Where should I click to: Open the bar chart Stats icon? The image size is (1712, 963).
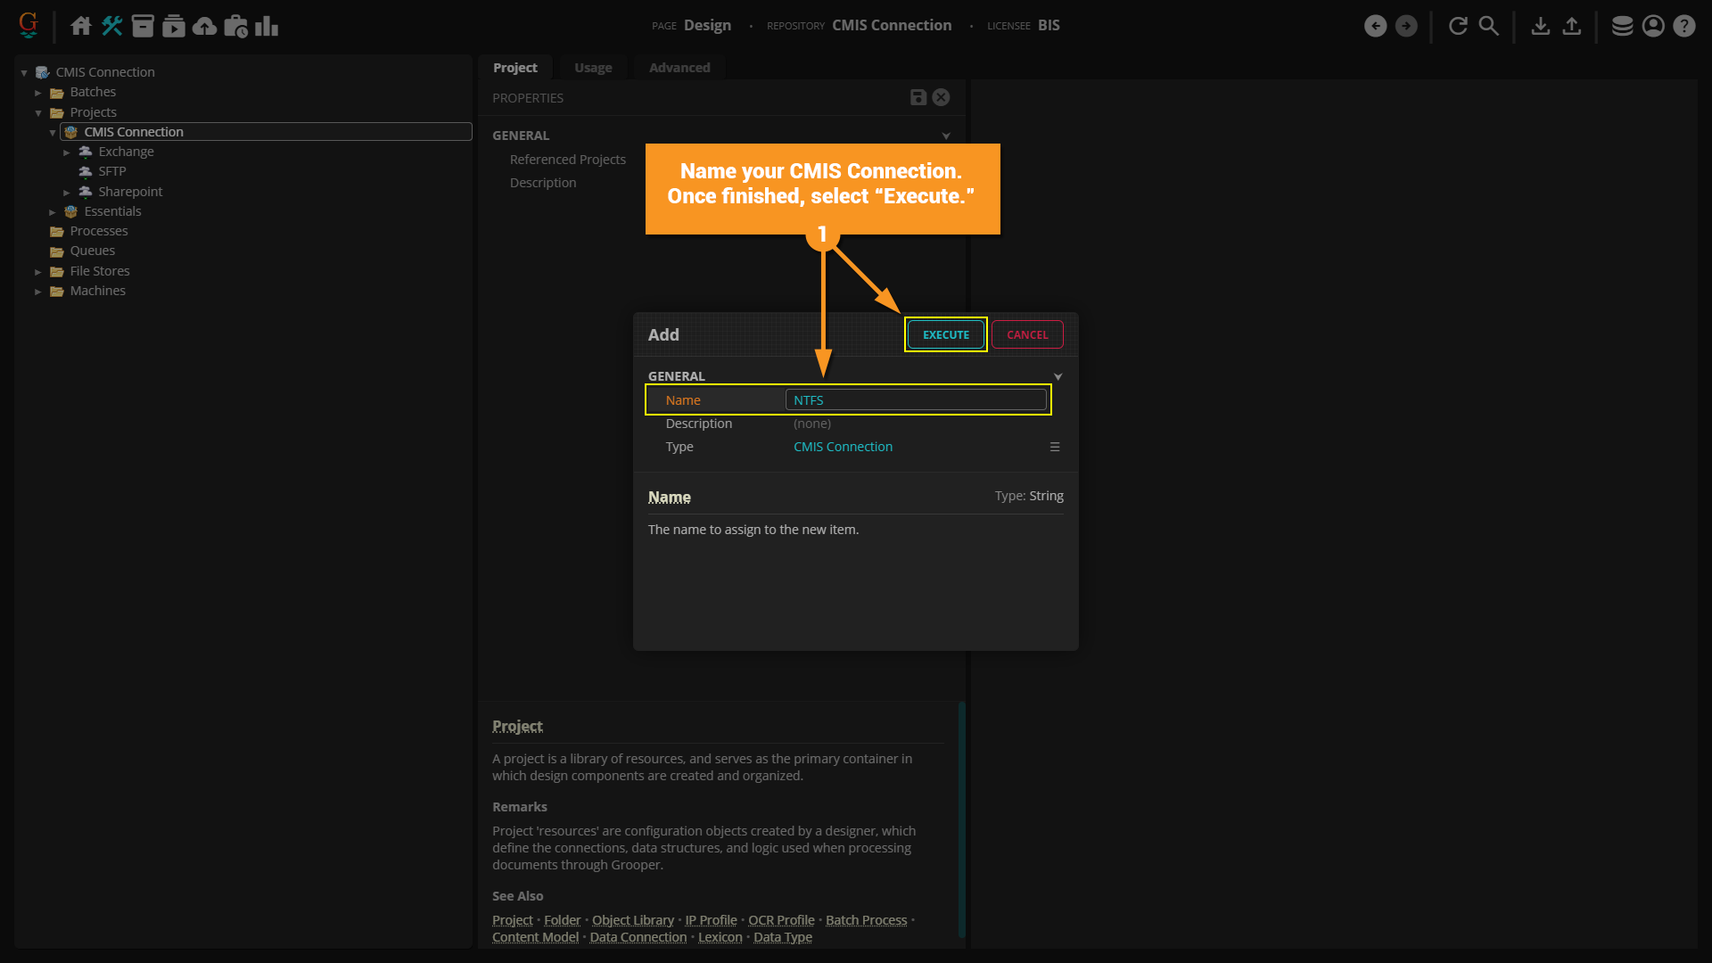tap(267, 26)
